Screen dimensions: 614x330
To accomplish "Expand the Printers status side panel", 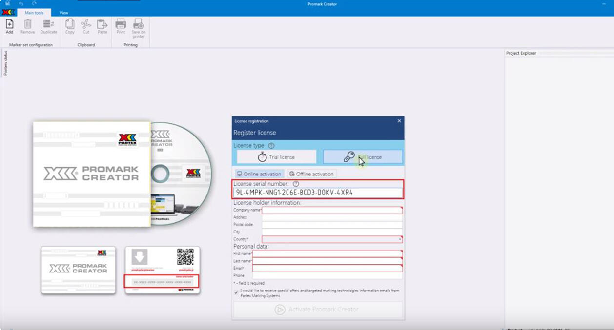I will pyautogui.click(x=5, y=63).
